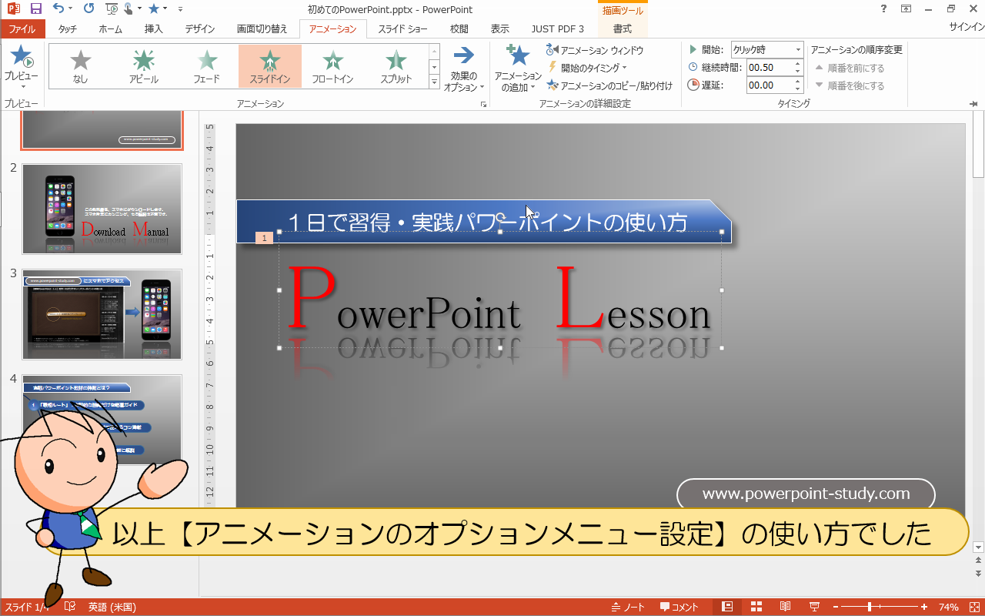Switch to the スライド ショー tab
This screenshot has width=985, height=616.
402,29
